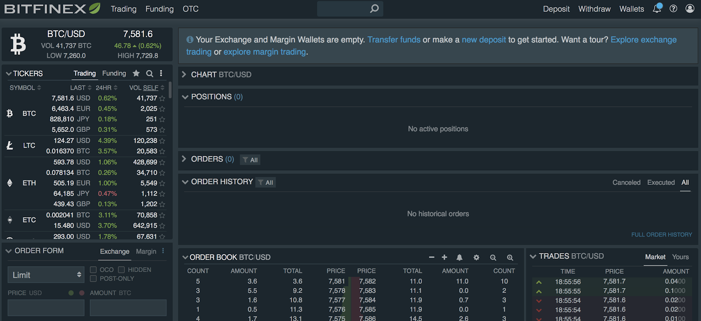
Task: Click the Bitcoin icon in tickers list
Action: (x=10, y=113)
